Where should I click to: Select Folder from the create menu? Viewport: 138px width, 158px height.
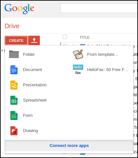pos(29,55)
